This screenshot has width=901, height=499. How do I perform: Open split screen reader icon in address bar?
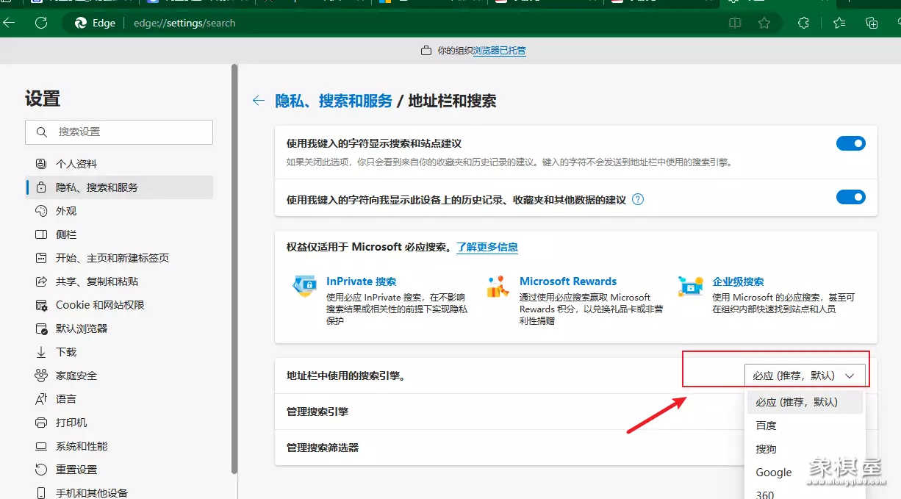tap(734, 23)
